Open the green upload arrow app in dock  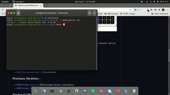click(93, 91)
